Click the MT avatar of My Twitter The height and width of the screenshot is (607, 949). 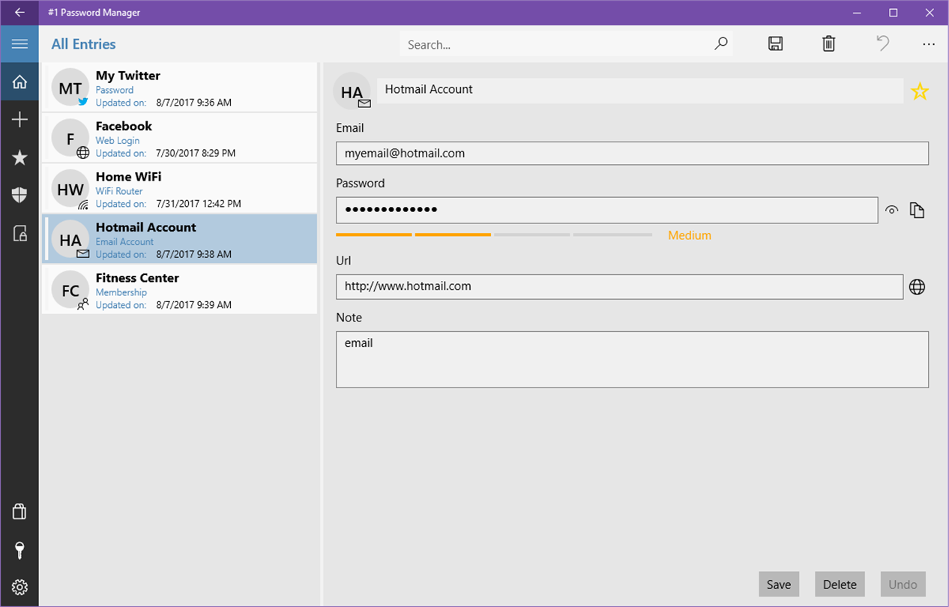(70, 88)
